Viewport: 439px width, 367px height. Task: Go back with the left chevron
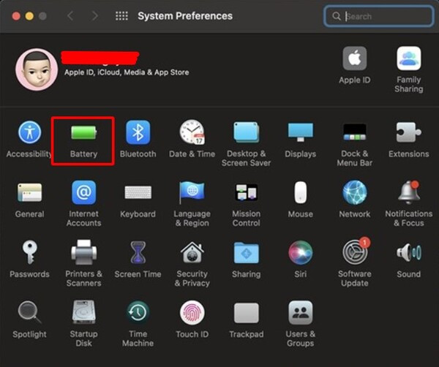tap(70, 16)
